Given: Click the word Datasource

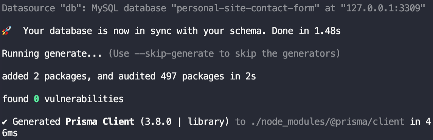Looking at the screenshot, I should 28,8.
